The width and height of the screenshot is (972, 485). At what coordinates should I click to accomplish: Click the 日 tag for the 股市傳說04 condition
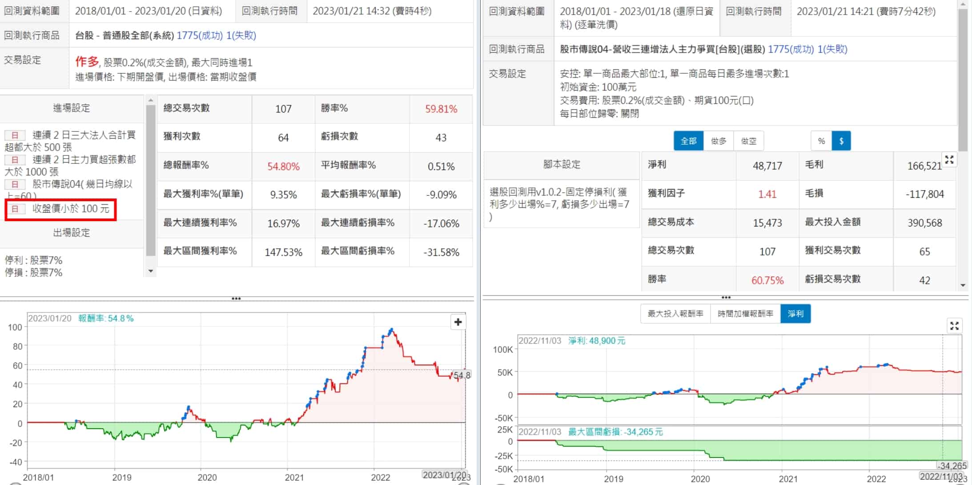[15, 184]
